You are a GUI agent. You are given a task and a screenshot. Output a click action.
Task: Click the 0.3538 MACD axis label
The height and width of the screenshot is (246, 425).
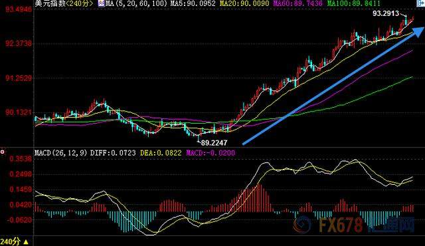[21, 159]
